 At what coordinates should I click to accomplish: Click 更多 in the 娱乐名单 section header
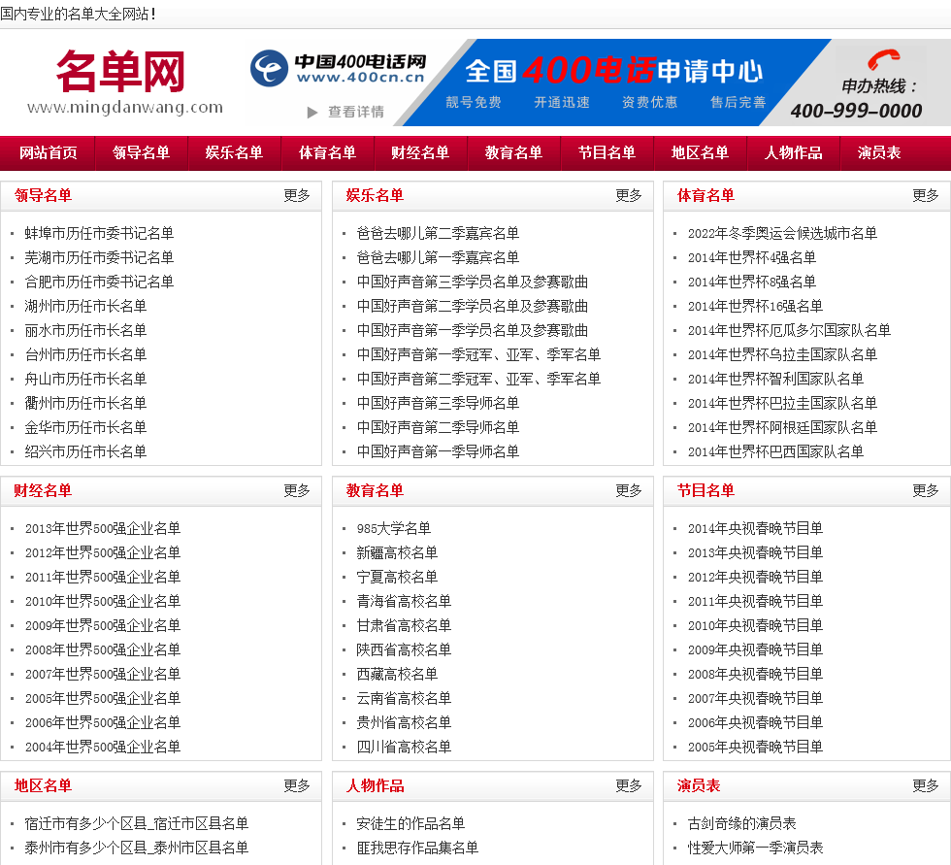point(629,195)
